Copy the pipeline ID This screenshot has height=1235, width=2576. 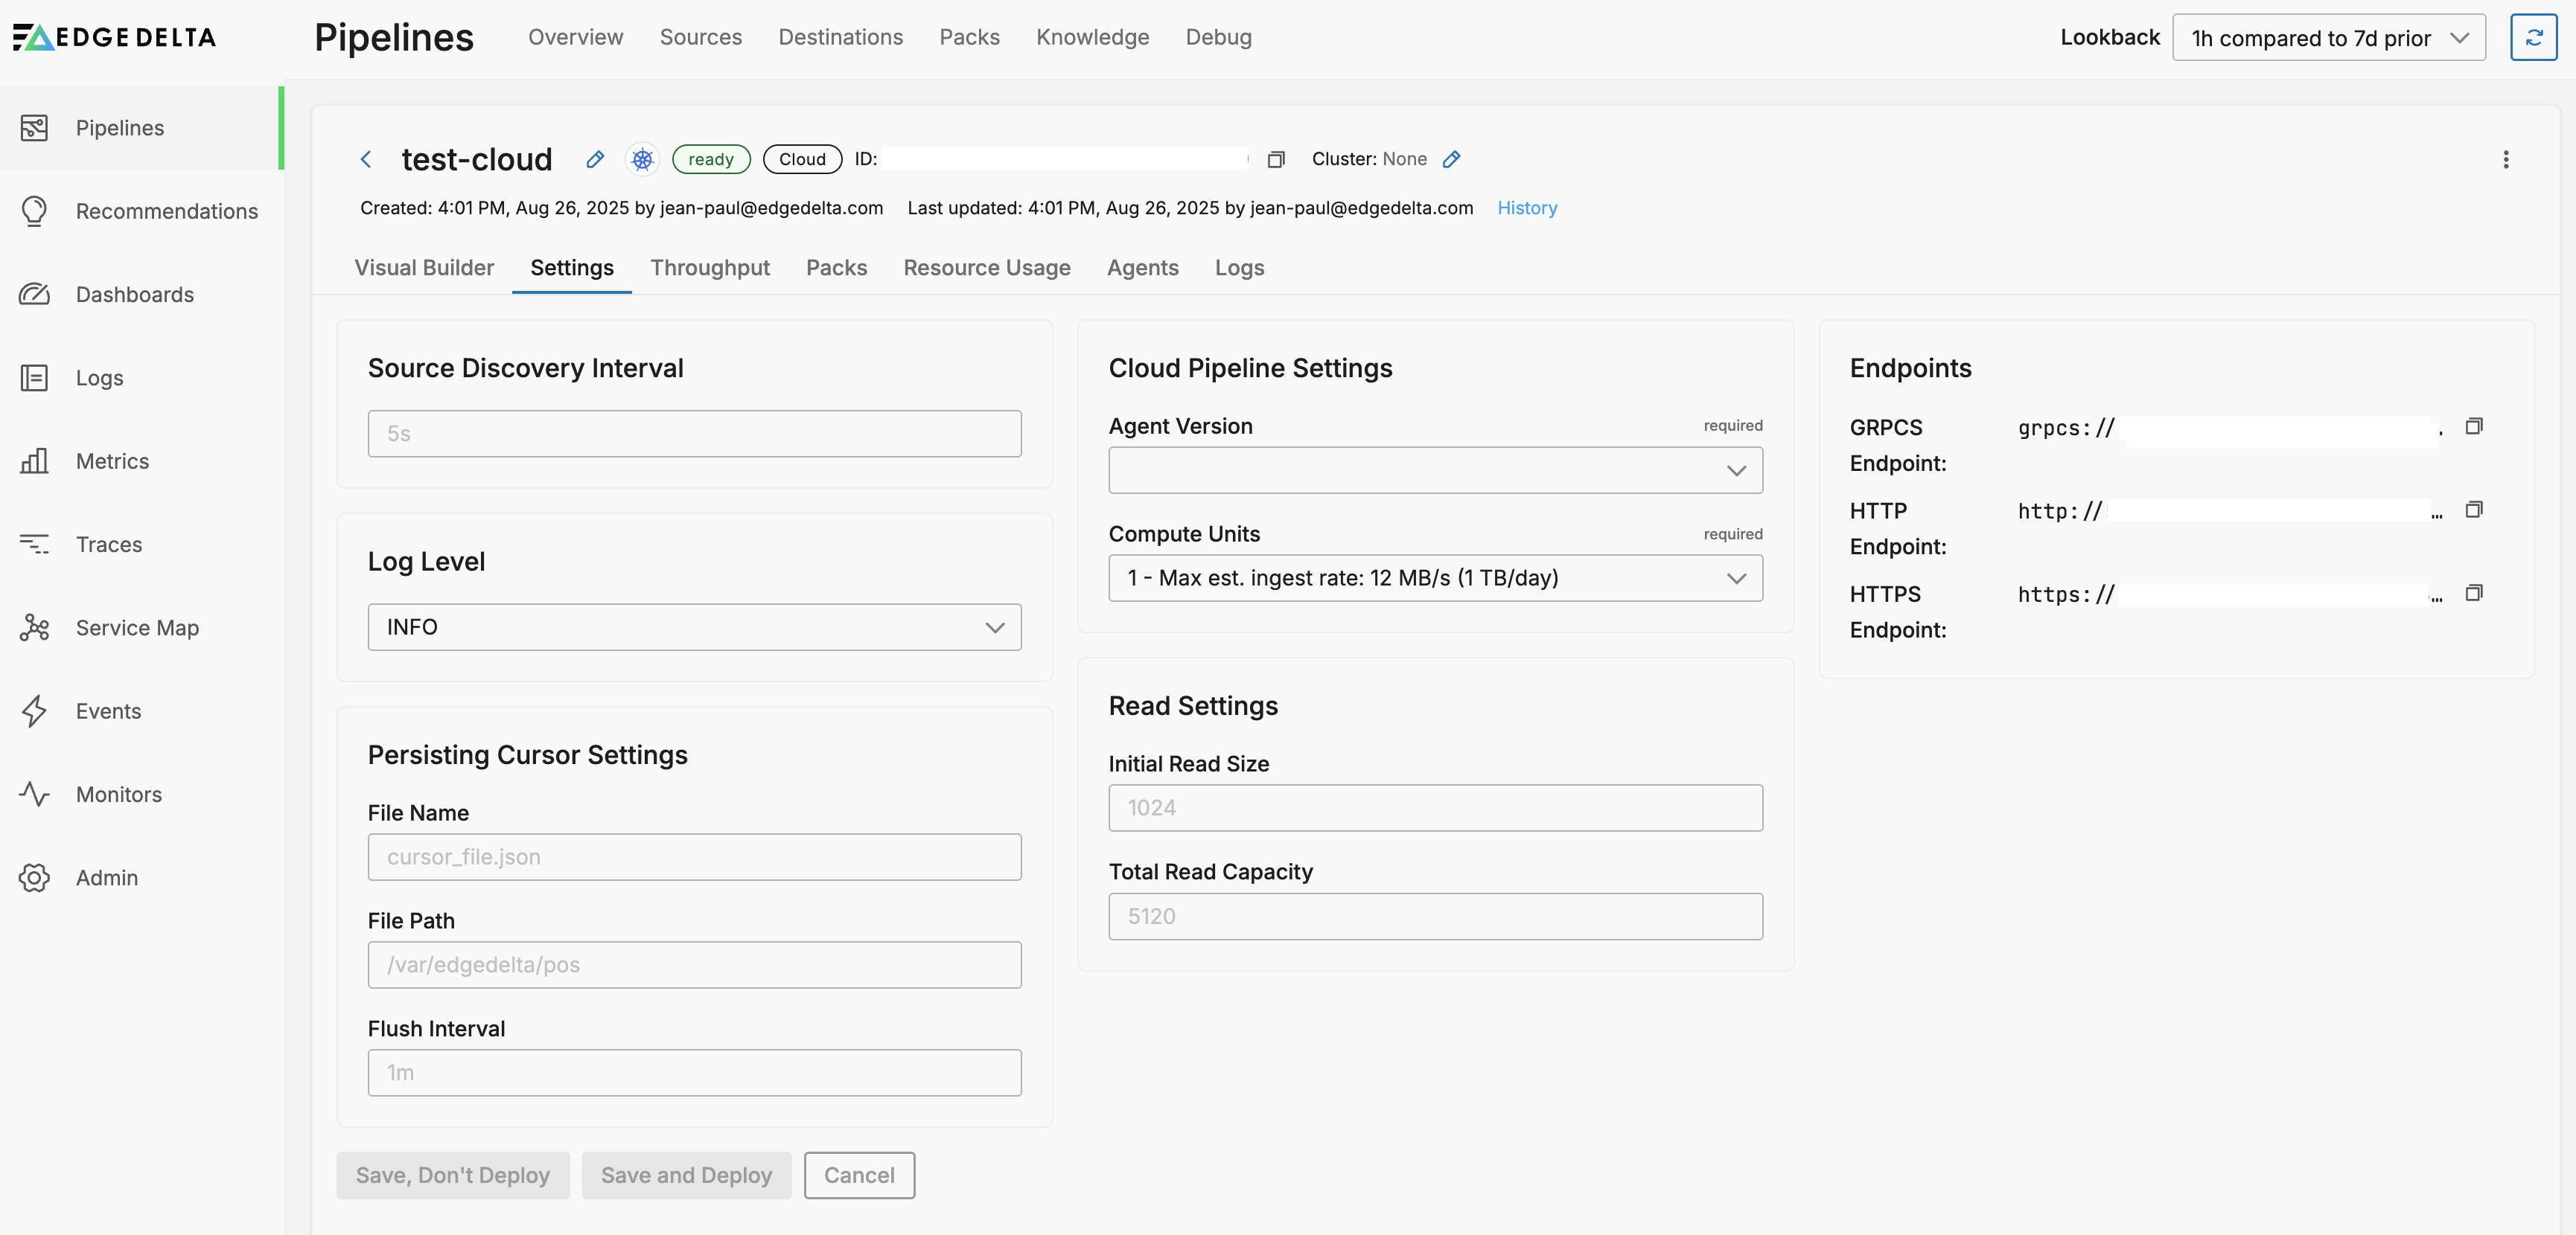(x=1276, y=159)
